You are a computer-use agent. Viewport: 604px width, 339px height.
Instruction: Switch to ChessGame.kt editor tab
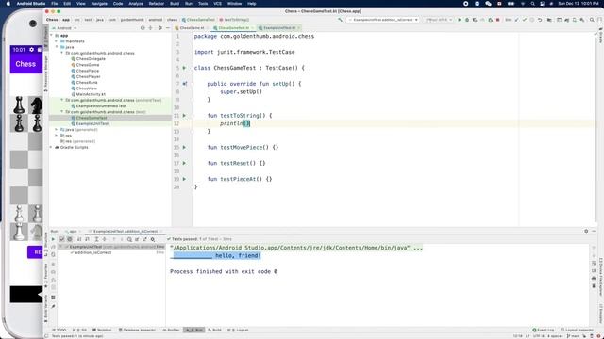[192, 28]
